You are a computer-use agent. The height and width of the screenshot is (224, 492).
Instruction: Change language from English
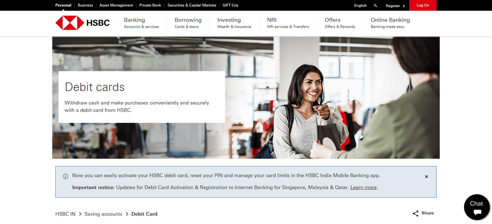[x=360, y=5]
